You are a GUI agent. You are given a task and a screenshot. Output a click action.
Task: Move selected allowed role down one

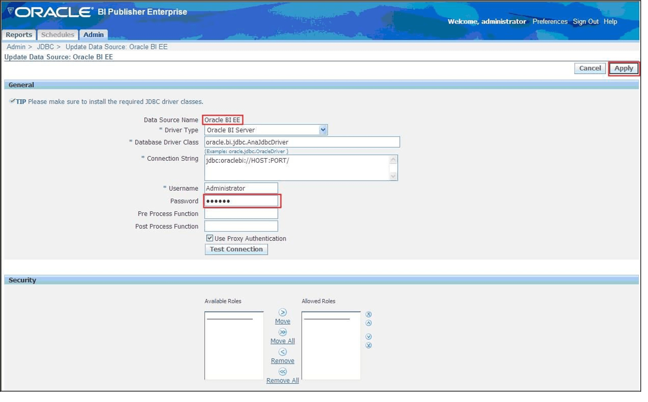[369, 337]
